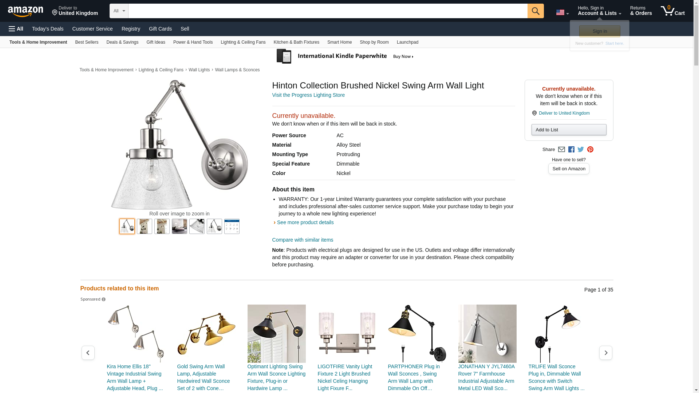699x393 pixels.
Task: Click the Amazon logo
Action: (25, 12)
